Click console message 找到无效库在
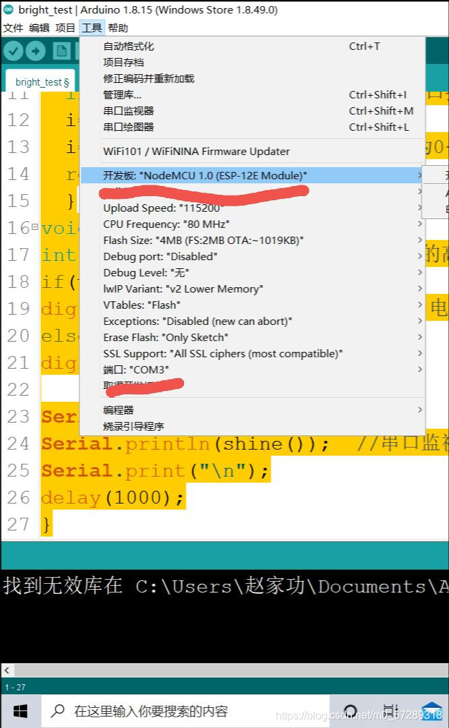Screen dimensions: 449x728 pos(63,586)
